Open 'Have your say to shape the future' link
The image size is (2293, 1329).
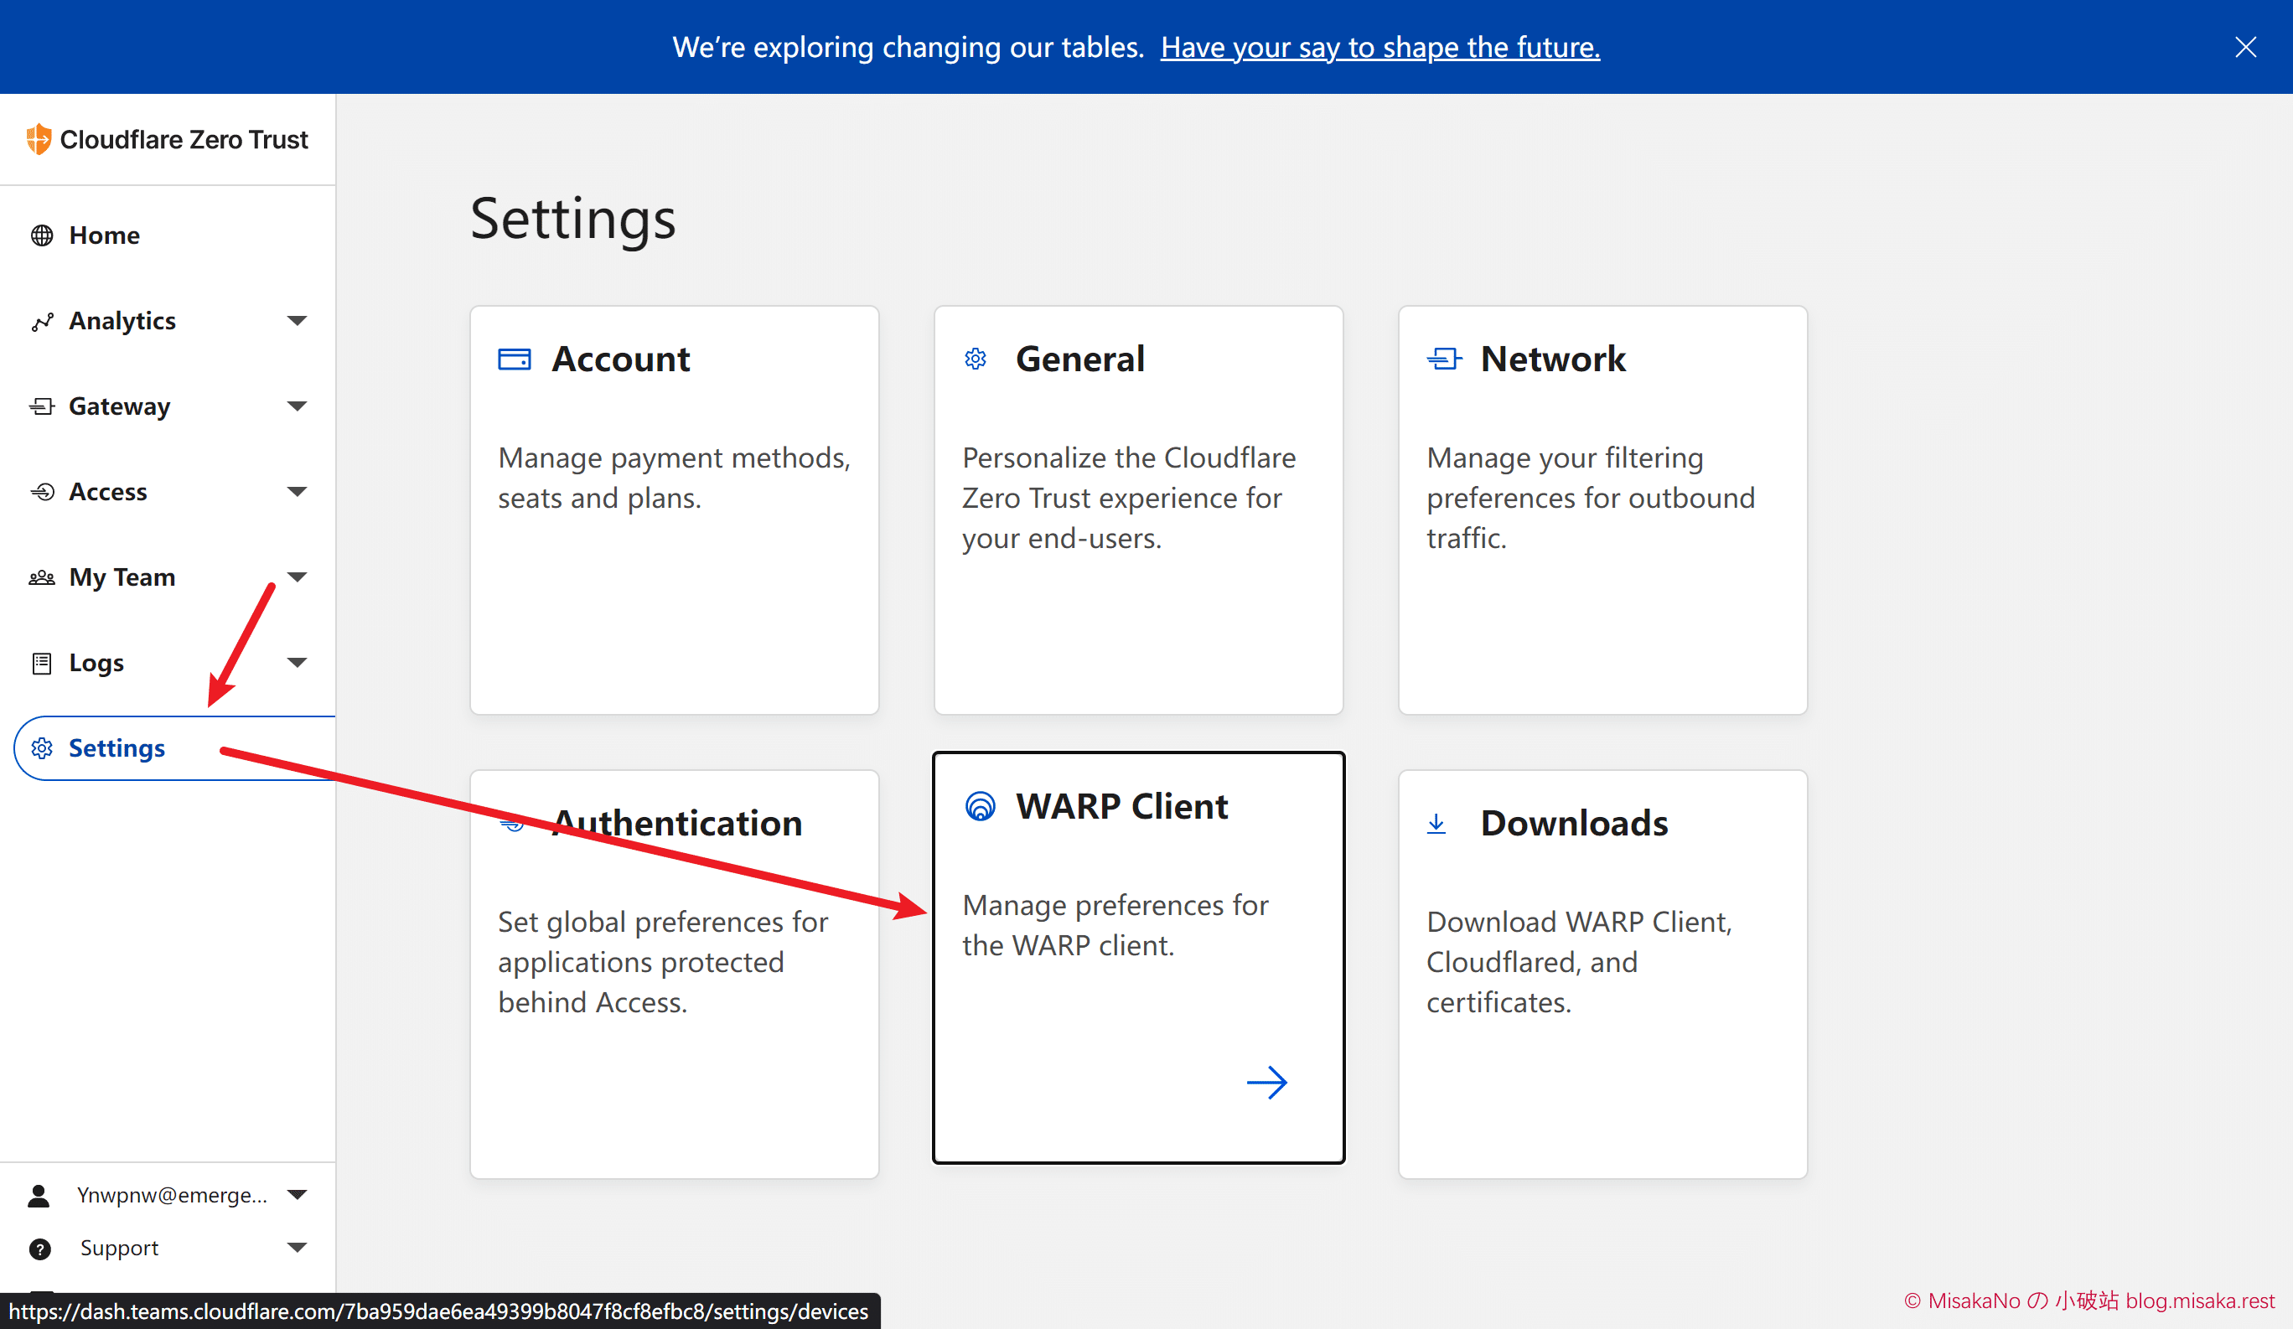(x=1379, y=47)
